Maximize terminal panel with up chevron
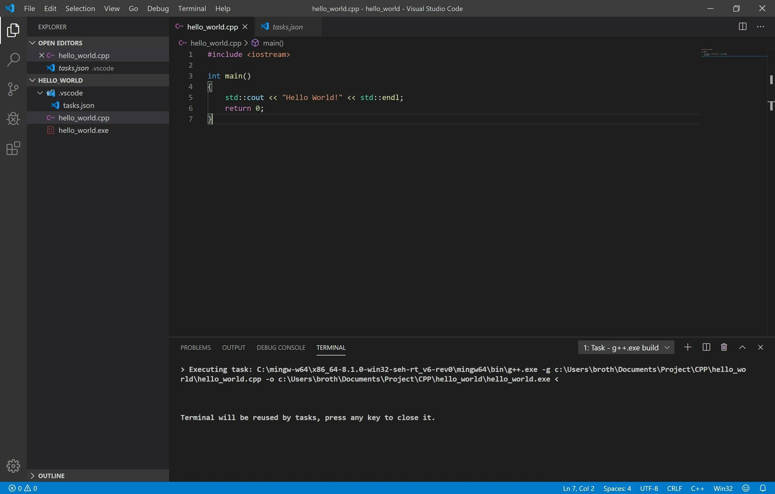775x494 pixels. click(742, 347)
